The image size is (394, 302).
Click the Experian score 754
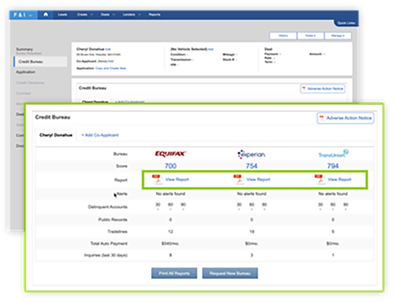(x=252, y=166)
